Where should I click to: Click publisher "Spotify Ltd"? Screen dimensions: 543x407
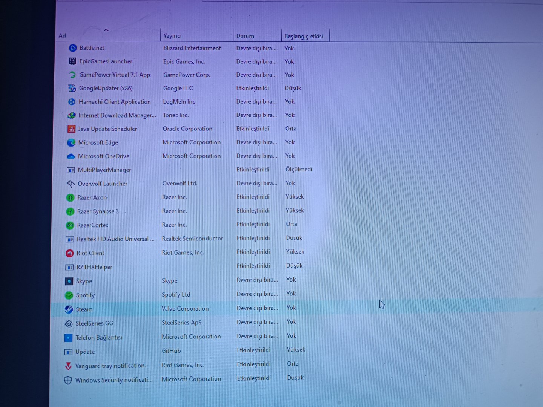click(176, 295)
